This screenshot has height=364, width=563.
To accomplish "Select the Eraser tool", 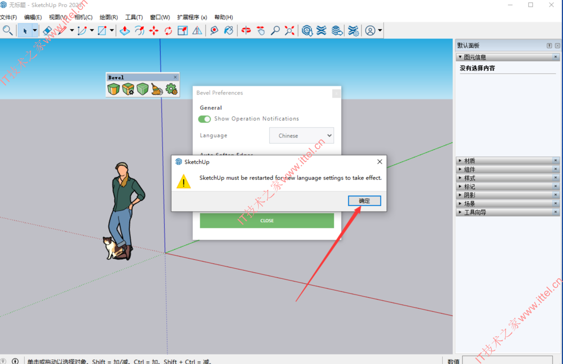I will coord(47,30).
